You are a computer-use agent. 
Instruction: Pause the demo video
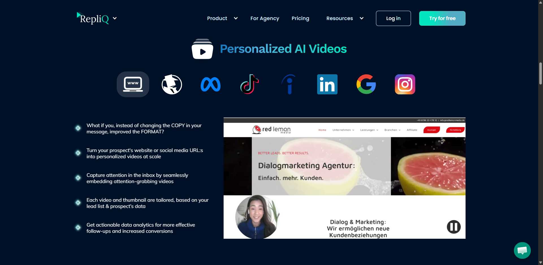(454, 227)
